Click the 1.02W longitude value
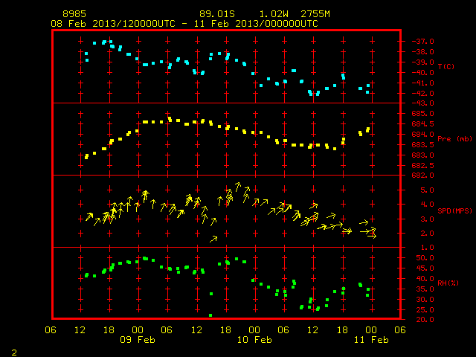Screen dimensions: 476x357 pyautogui.click(x=274, y=14)
